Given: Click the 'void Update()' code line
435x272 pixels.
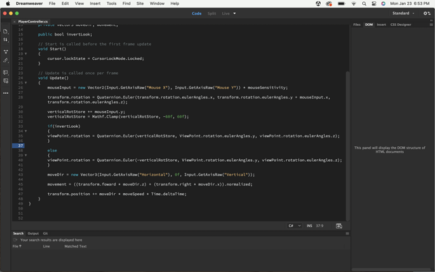Looking at the screenshot, I should tap(53, 78).
